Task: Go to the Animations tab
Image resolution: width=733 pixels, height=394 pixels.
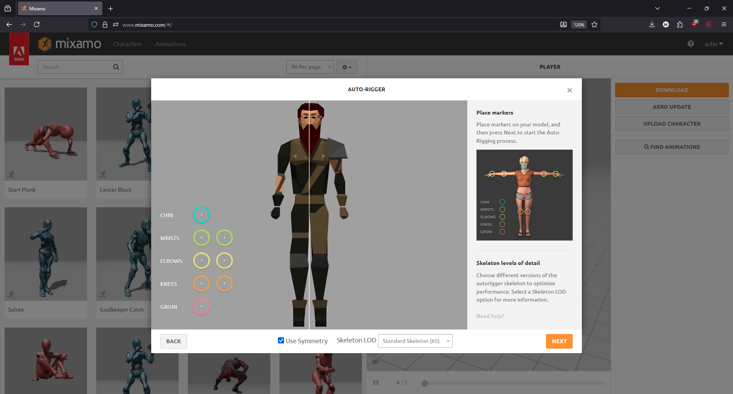Action: [171, 44]
